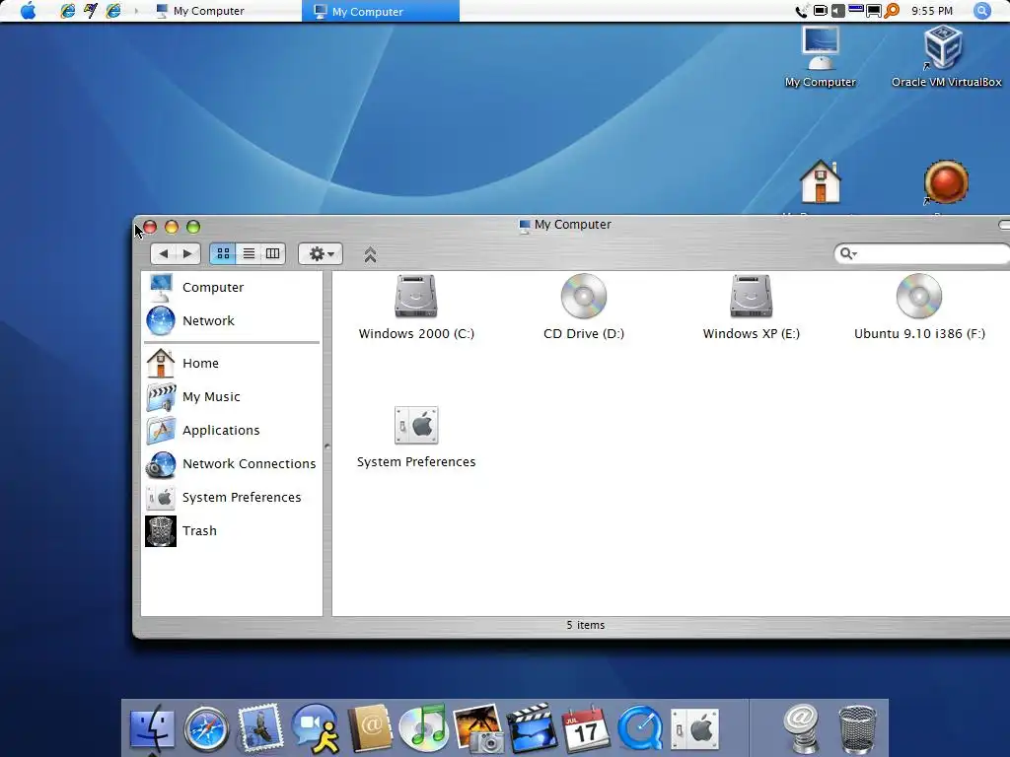This screenshot has height=757, width=1010.
Task: Open the house icon on the desktop
Action: (x=820, y=181)
